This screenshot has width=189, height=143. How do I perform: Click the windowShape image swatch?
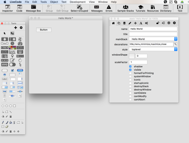click(132, 56)
